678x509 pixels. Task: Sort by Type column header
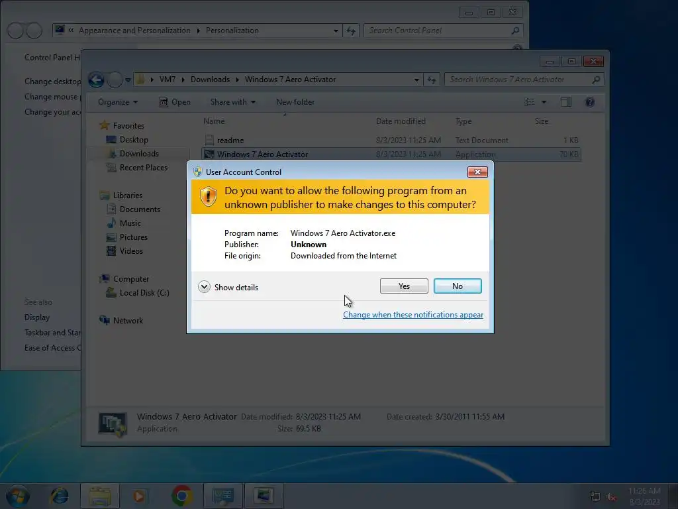463,121
